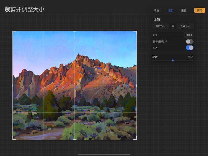Click the rotation value 0.0°
This screenshot has height=156, width=208.
pyautogui.click(x=191, y=57)
